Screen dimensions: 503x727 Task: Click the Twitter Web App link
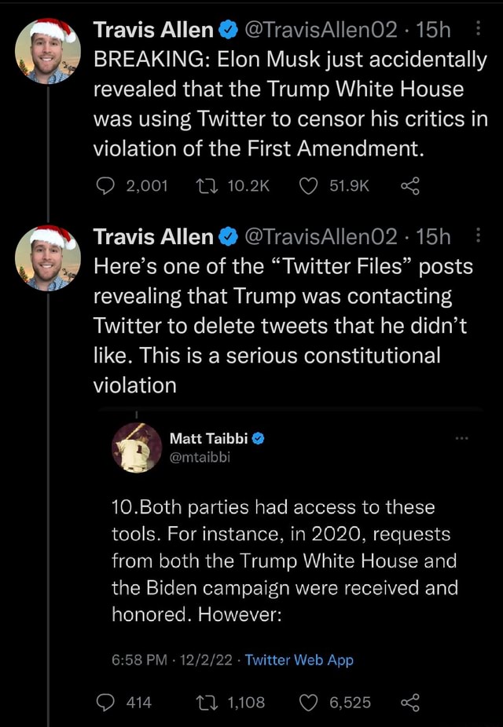point(299,659)
